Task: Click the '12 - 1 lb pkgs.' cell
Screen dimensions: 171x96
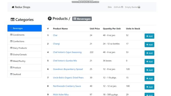Action: (x=110, y=78)
